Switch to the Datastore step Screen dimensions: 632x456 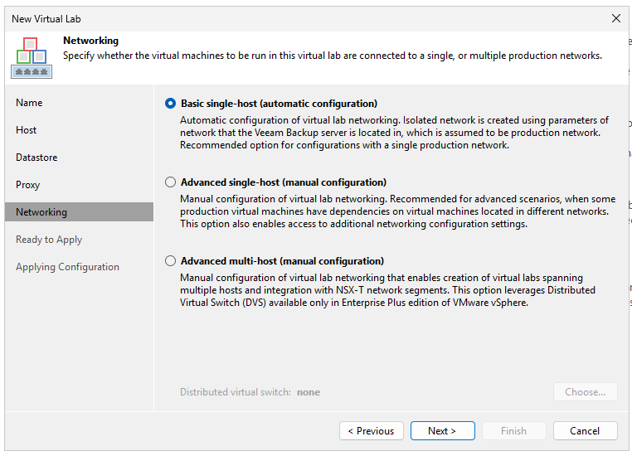(x=36, y=158)
